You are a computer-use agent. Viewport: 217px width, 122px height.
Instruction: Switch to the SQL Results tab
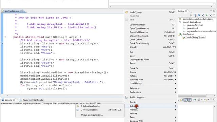(36, 100)
